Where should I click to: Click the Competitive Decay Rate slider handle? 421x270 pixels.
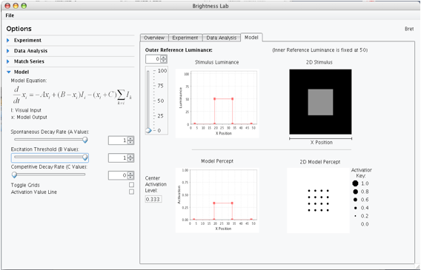coord(14,175)
